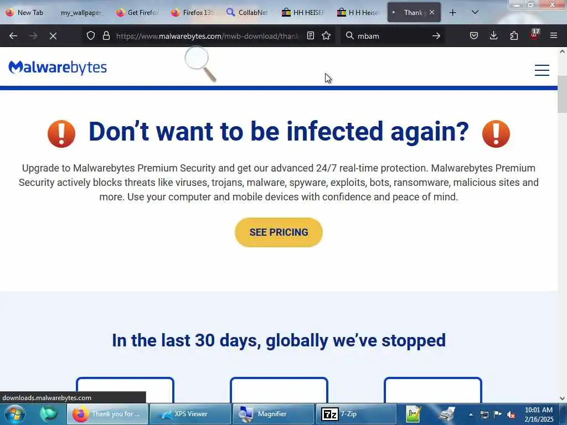Viewport: 567px width, 425px height.
Task: Open 7-Zip from taskbar
Action: [x=356, y=414]
